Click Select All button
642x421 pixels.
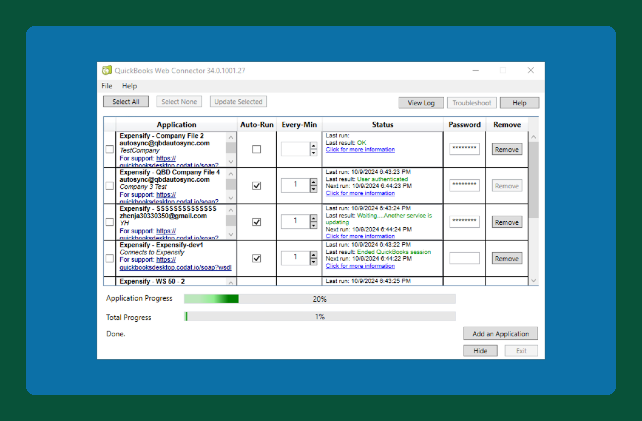coord(126,102)
